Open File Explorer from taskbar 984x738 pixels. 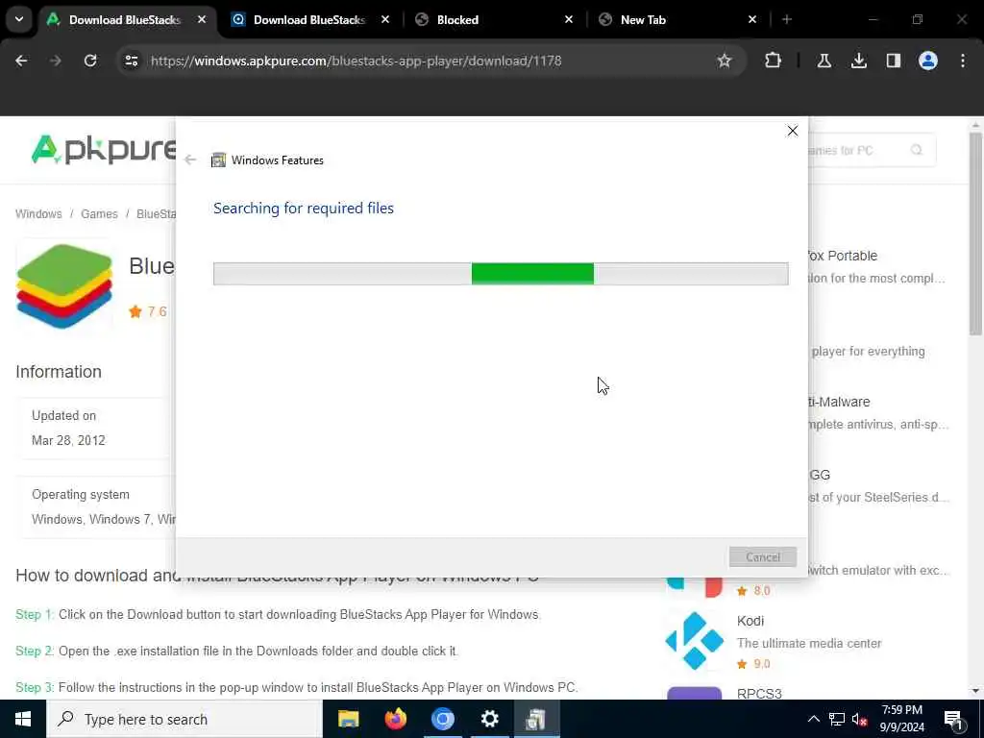click(348, 719)
